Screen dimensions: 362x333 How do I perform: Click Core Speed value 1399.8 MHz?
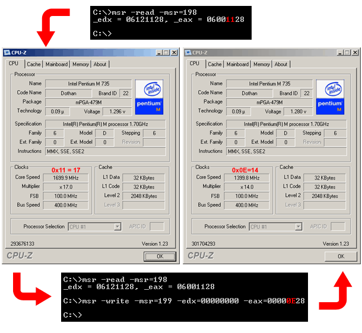[247, 178]
